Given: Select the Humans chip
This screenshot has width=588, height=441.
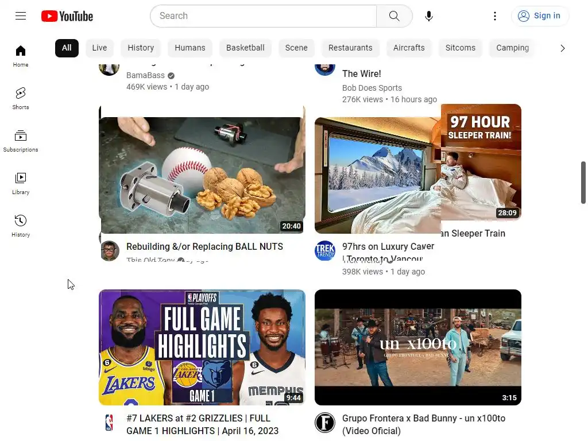Looking at the screenshot, I should (189, 48).
